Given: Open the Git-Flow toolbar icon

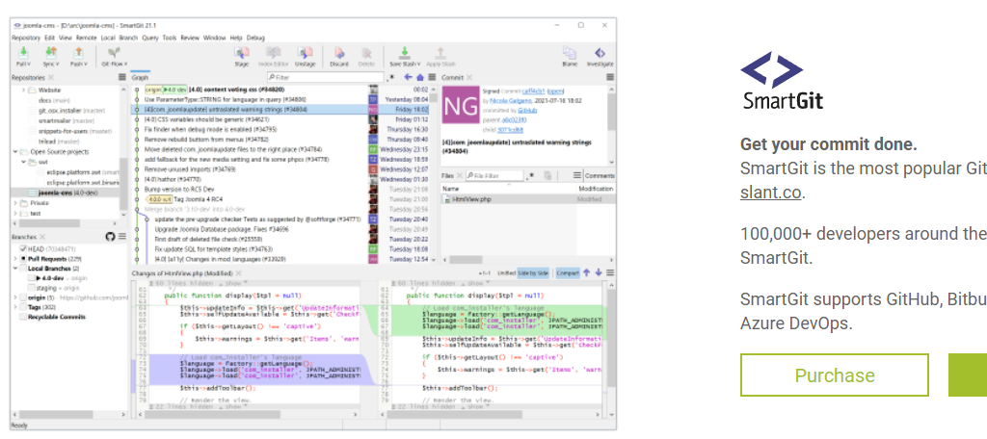Looking at the screenshot, I should click(114, 53).
